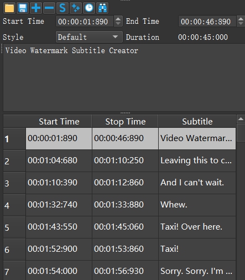The width and height of the screenshot is (245, 280).
Task: Select the Subtitle column header
Action: [x=197, y=122]
